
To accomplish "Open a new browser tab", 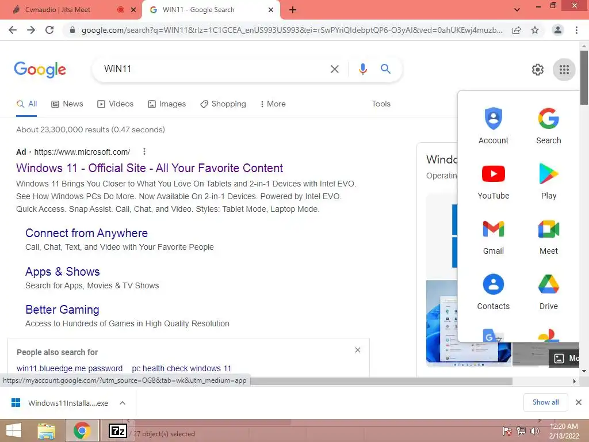I will coord(293,10).
